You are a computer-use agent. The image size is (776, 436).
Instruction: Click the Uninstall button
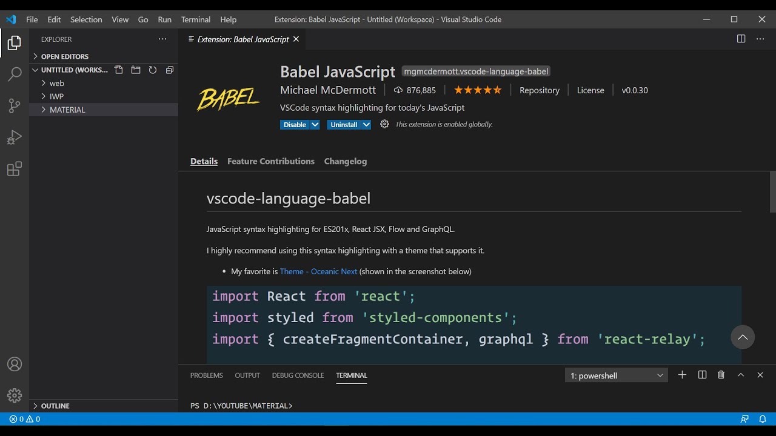(x=344, y=125)
